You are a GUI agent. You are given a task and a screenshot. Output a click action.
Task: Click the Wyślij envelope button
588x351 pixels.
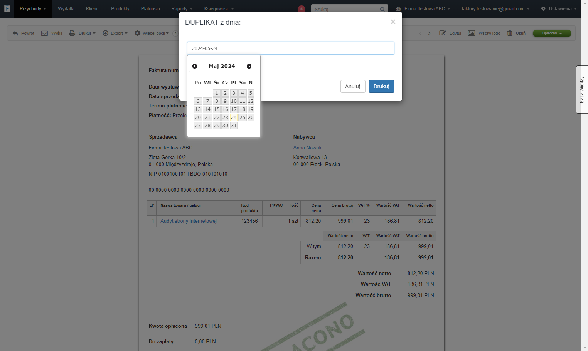pyautogui.click(x=52, y=33)
